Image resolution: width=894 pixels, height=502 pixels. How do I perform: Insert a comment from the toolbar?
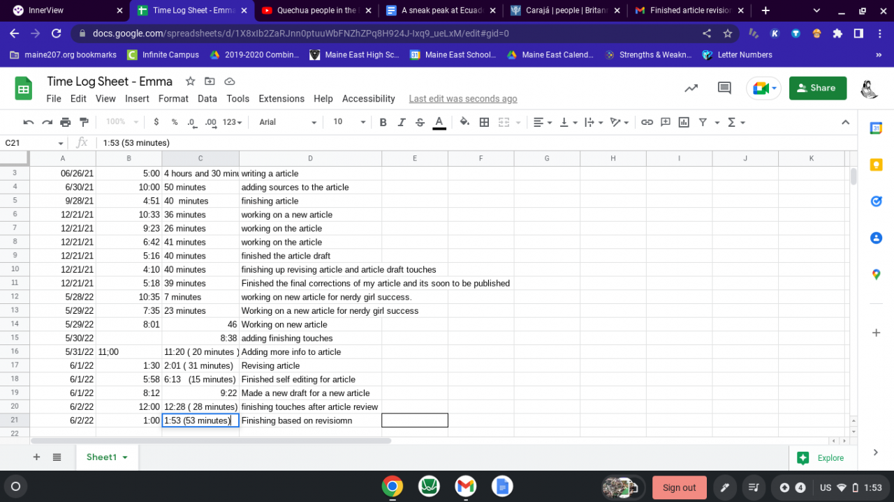[666, 122]
